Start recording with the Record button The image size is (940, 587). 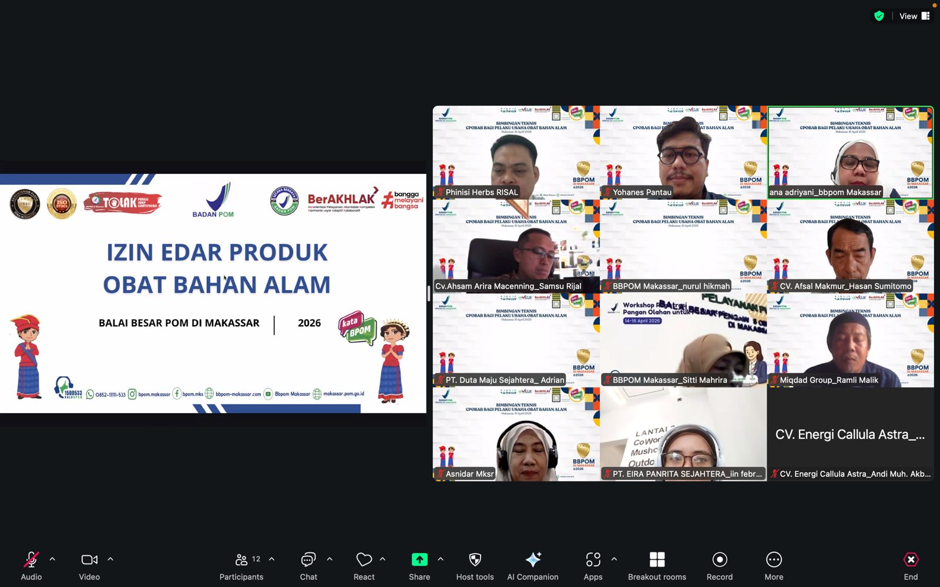719,560
